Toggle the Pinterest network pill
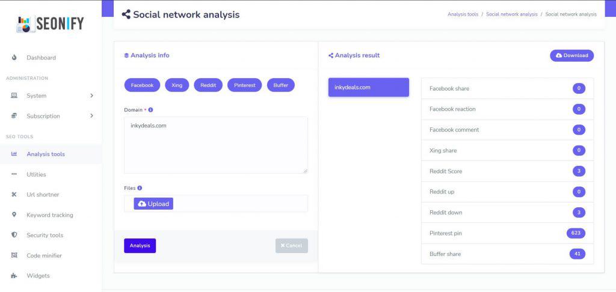 click(x=244, y=85)
